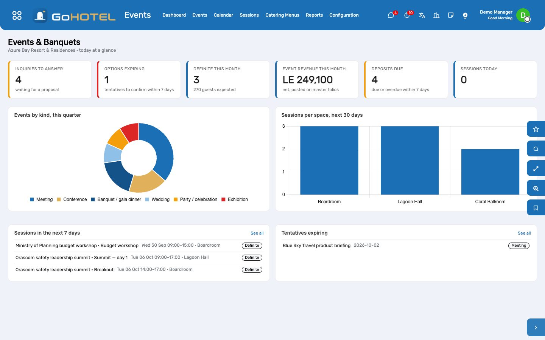545x340 pixels.
Task: Open the Inquiries to Answer card
Action: click(x=50, y=79)
